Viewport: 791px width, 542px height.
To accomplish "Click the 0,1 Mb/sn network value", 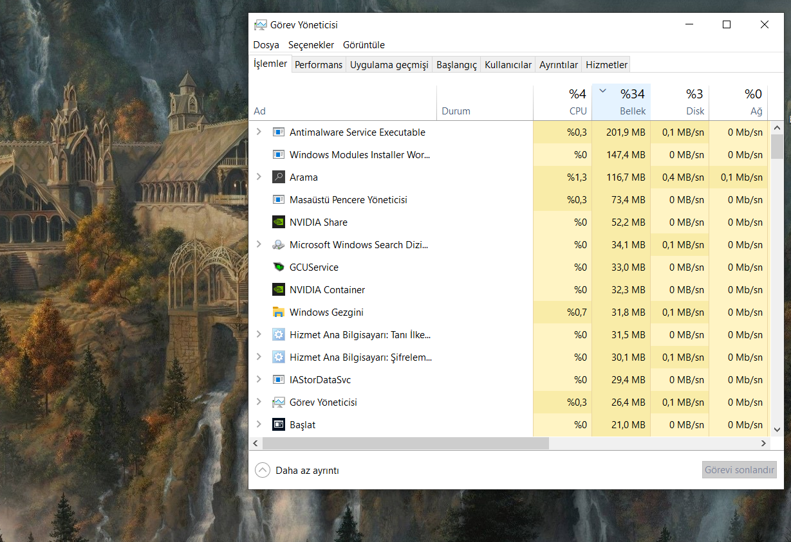I will pyautogui.click(x=738, y=177).
